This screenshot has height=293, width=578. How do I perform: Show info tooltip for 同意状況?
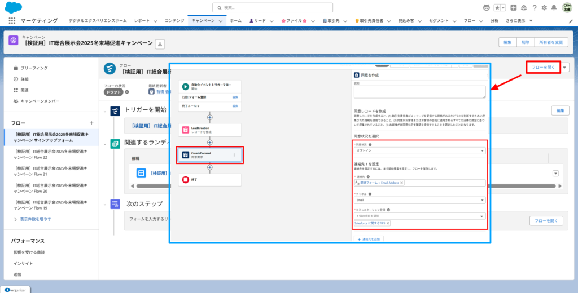coord(370,145)
